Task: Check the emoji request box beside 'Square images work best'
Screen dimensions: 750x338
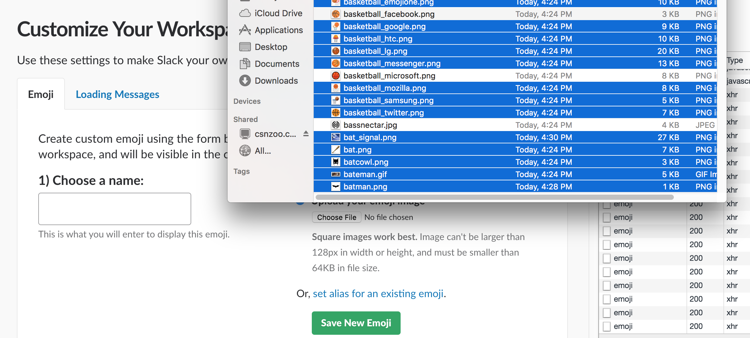Action: [x=606, y=231]
